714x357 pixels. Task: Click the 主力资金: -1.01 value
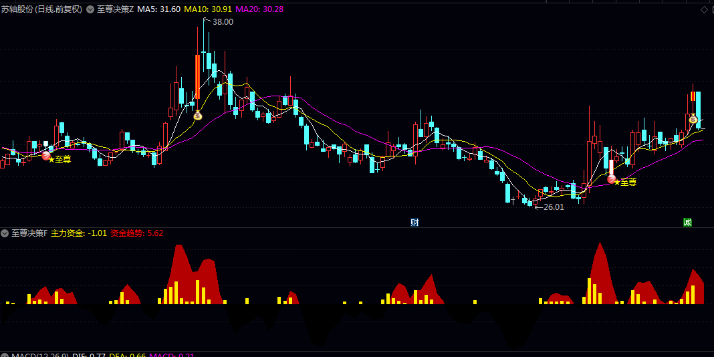coord(79,233)
